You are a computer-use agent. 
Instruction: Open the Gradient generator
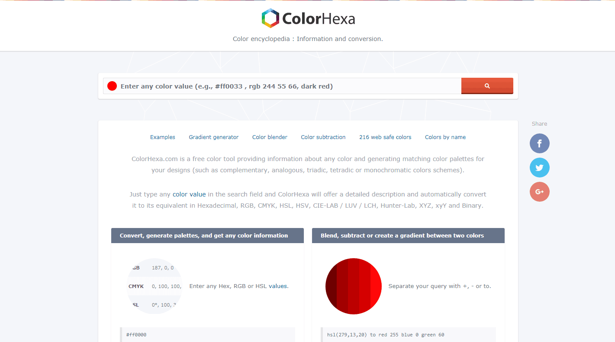click(214, 137)
